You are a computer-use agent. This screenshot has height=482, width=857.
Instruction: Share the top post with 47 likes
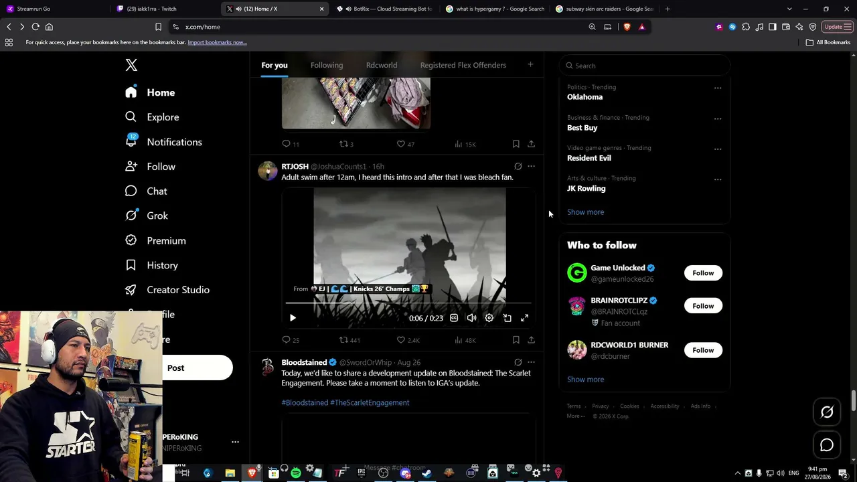point(531,144)
